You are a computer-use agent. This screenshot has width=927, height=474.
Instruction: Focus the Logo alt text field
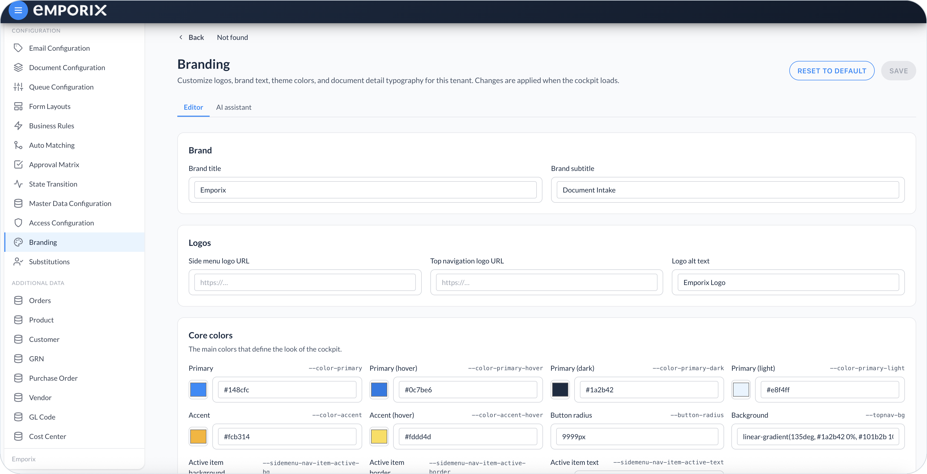pyautogui.click(x=788, y=282)
